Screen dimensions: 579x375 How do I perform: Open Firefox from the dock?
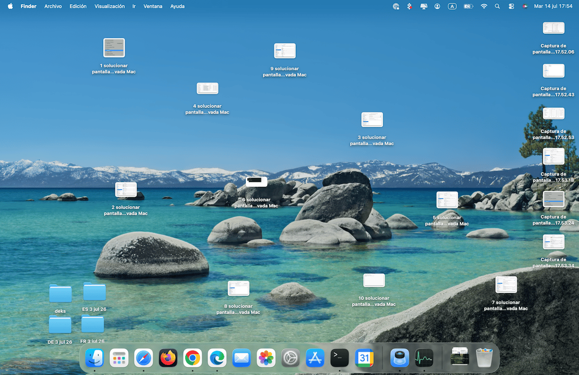click(x=168, y=358)
